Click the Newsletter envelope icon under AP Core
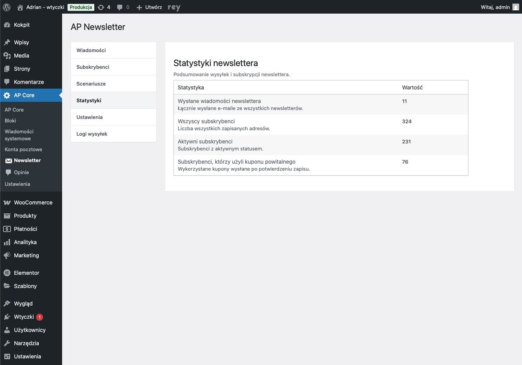The height and width of the screenshot is (365, 522). pos(9,160)
